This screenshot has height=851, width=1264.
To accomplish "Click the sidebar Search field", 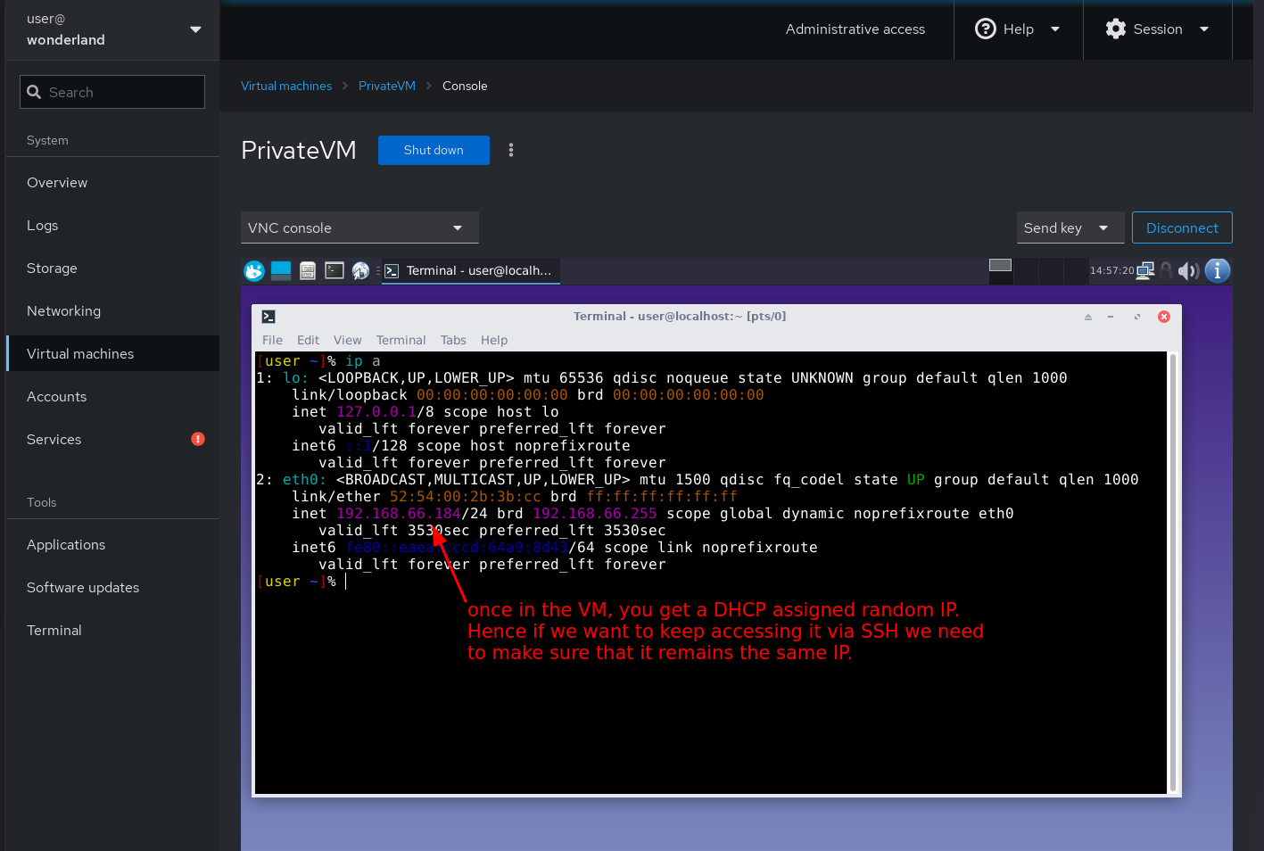I will click(x=112, y=92).
